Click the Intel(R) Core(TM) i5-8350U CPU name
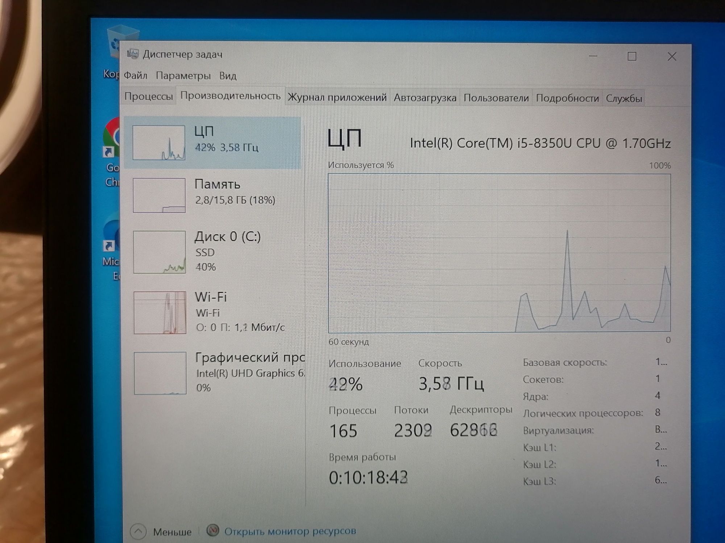The height and width of the screenshot is (543, 725). tap(540, 143)
